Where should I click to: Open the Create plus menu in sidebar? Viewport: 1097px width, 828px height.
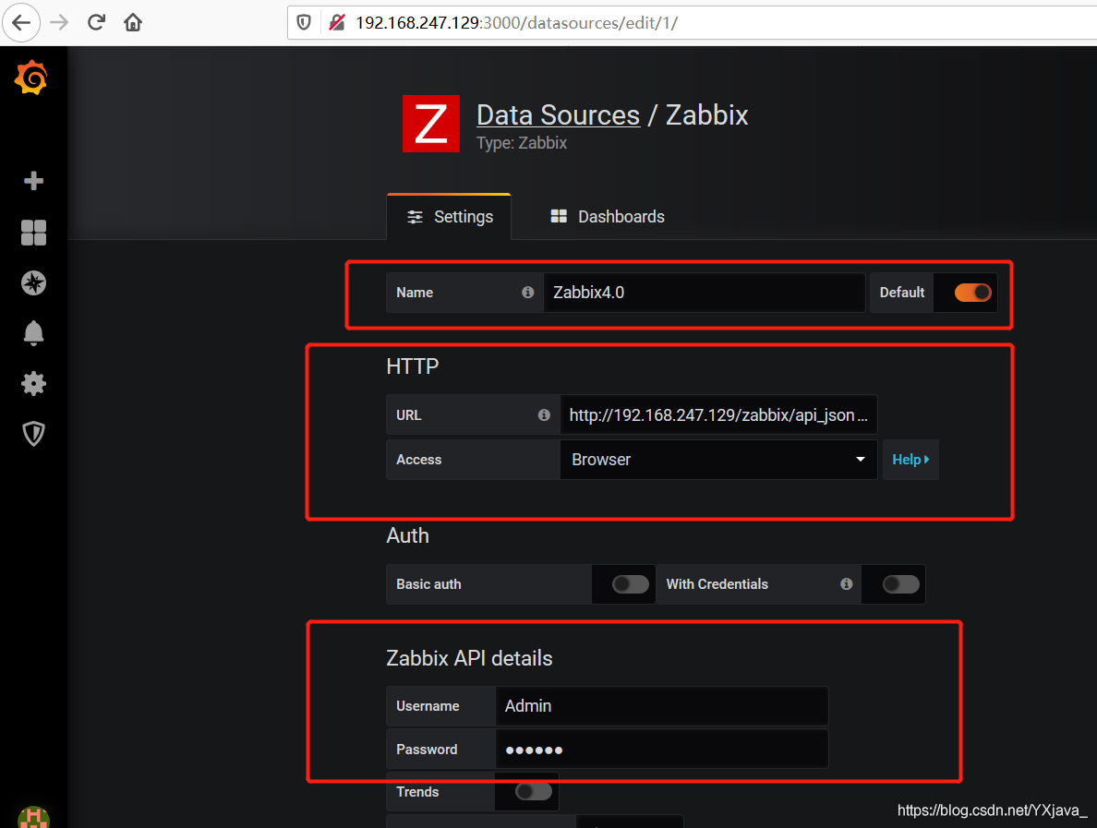pos(33,181)
